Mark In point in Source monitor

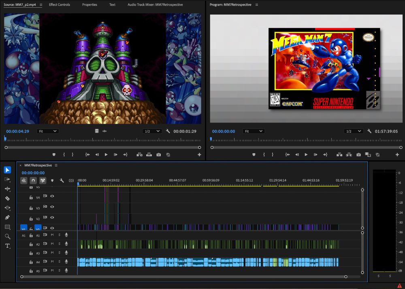click(x=64, y=155)
